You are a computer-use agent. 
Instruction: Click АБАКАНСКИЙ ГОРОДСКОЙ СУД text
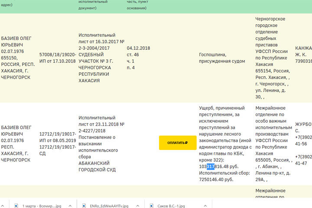97,166
